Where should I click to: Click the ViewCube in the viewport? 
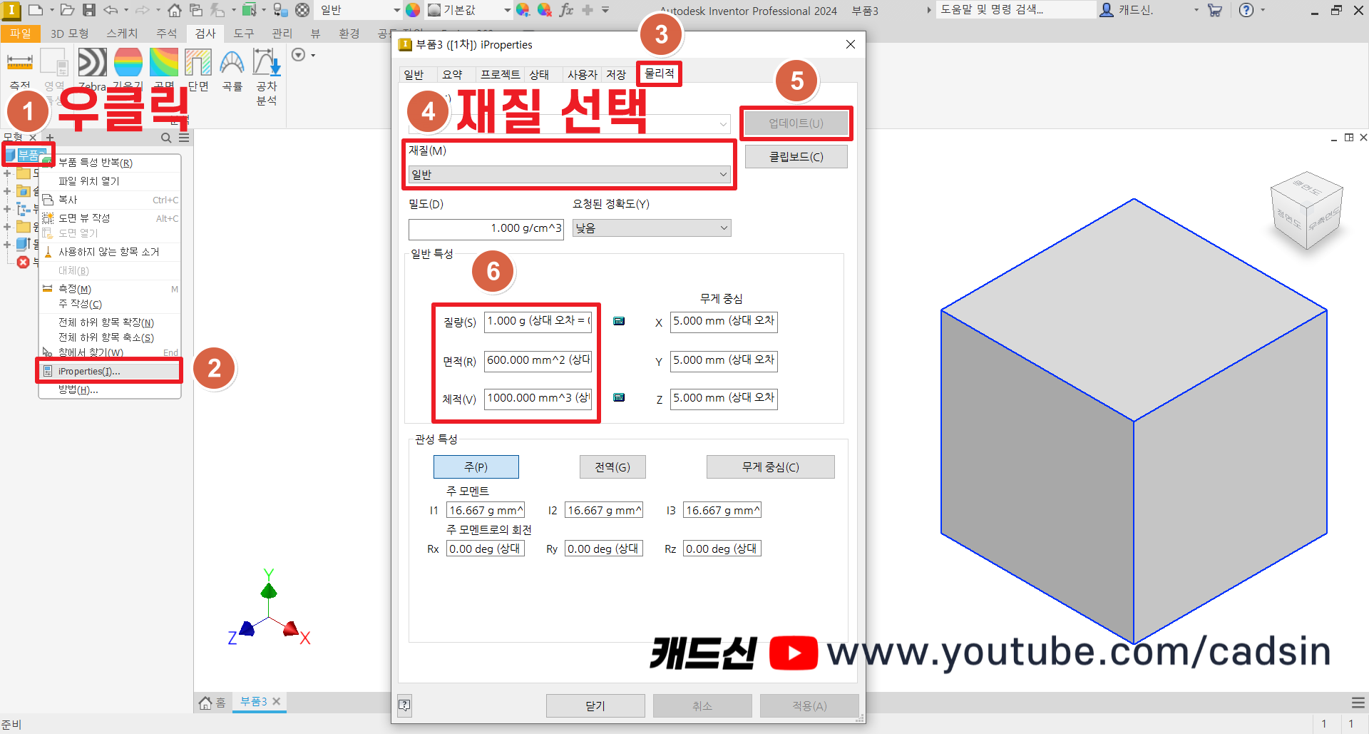pyautogui.click(x=1306, y=210)
